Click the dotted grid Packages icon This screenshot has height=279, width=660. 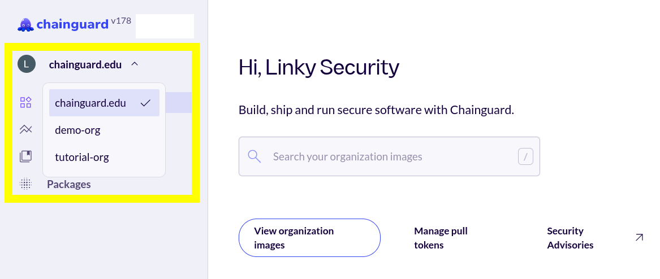point(25,184)
